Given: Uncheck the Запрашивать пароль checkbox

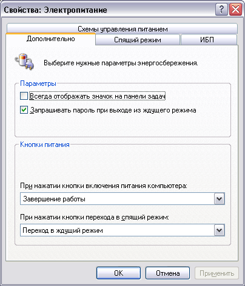Looking at the screenshot, I should (24, 110).
